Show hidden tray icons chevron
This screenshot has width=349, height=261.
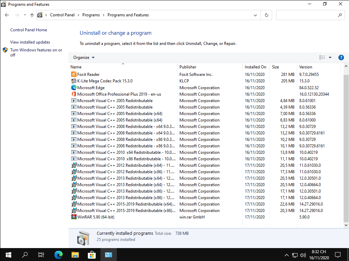click(x=287, y=255)
